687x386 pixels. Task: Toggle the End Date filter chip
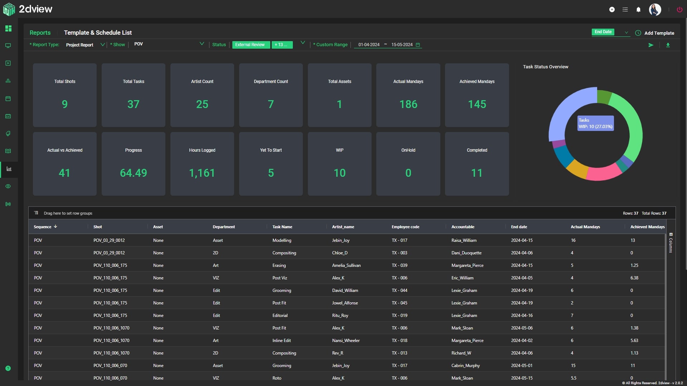click(604, 32)
